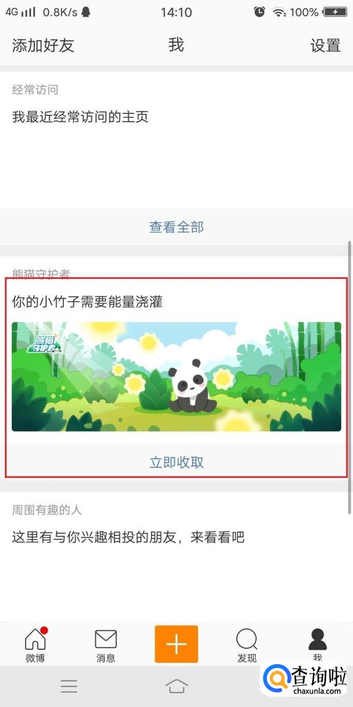
Task: Open the Discover magnifier icon
Action: 247,639
